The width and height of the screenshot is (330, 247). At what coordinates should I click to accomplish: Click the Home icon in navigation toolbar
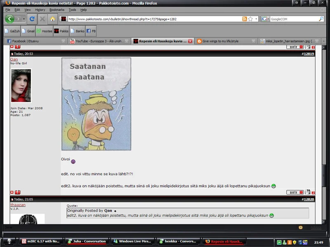[53, 19]
